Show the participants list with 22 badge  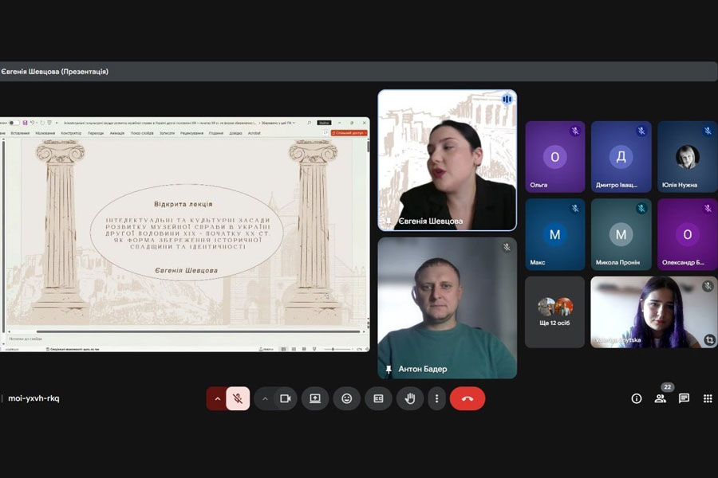[x=661, y=398]
